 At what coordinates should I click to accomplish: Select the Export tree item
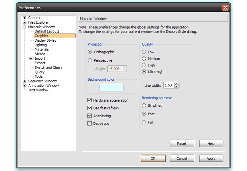[x=40, y=63]
